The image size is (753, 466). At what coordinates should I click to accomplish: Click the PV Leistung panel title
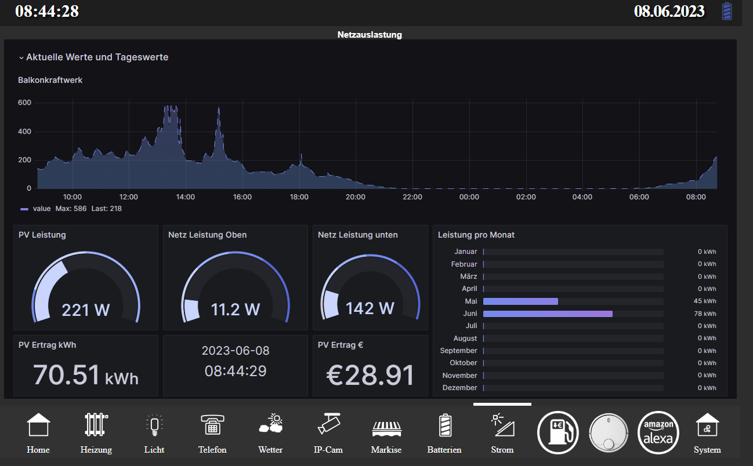pyautogui.click(x=42, y=235)
